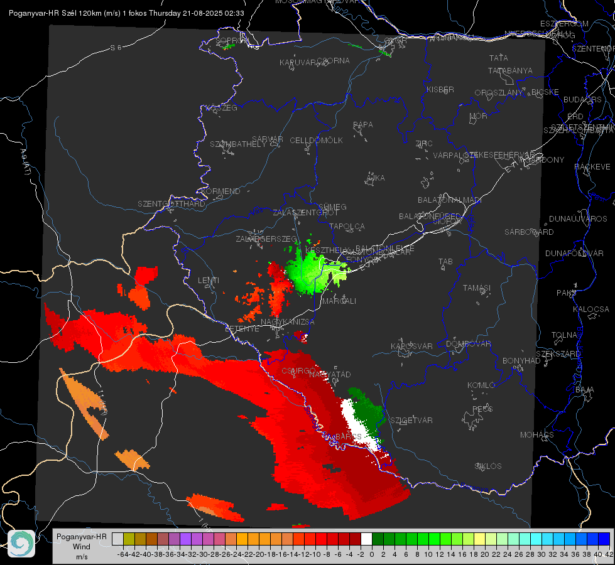Select the KAPUVÁR label
The height and width of the screenshot is (565, 615).
[x=298, y=63]
